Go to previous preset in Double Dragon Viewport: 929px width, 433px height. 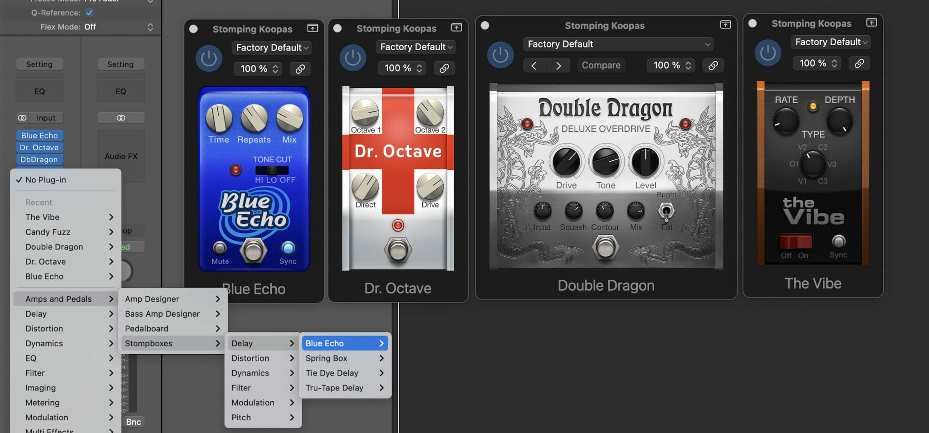[x=534, y=66]
